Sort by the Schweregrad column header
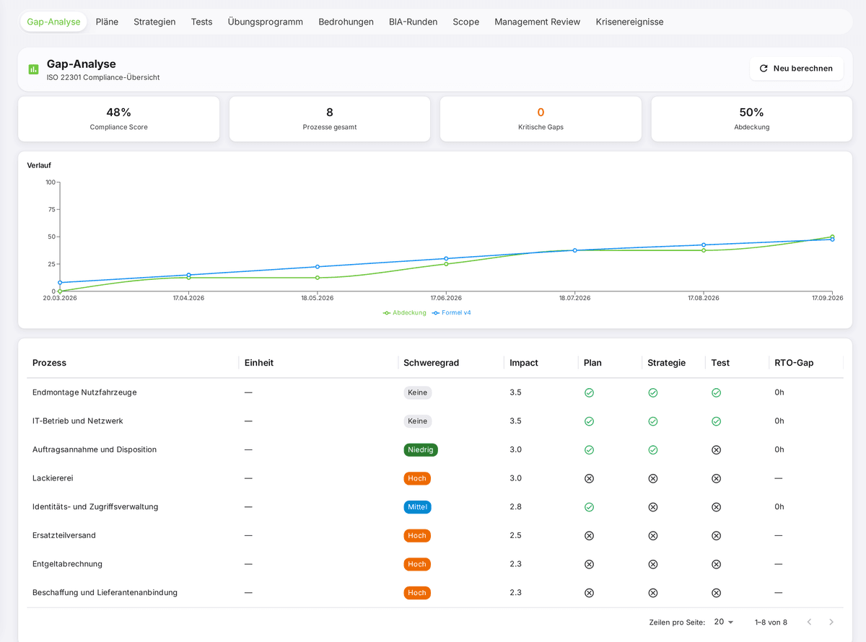 [432, 363]
